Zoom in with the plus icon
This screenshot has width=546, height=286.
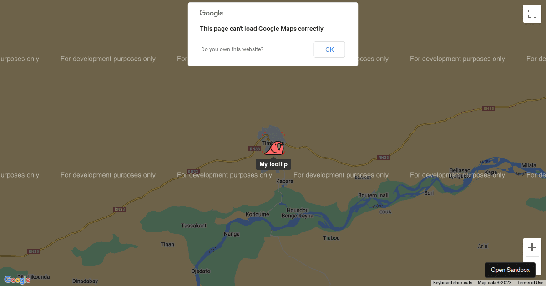[x=532, y=247]
